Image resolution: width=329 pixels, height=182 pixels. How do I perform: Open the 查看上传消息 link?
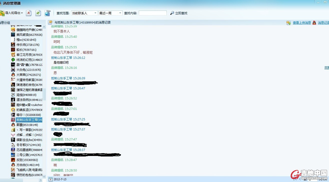click(x=302, y=23)
